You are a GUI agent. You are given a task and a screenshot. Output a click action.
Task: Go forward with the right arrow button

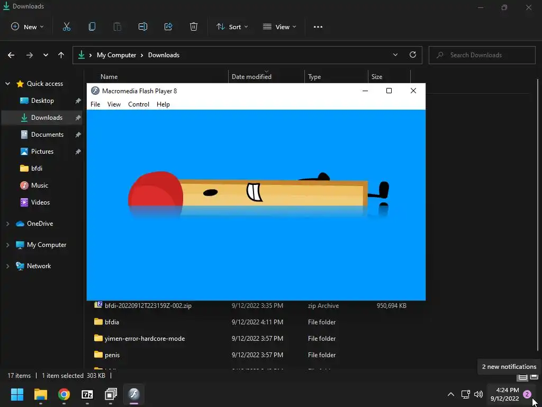click(30, 55)
